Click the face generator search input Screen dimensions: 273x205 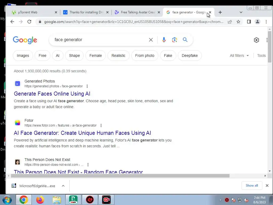99,40
